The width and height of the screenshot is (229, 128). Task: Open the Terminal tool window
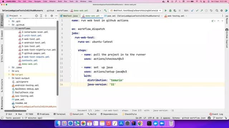(60, 114)
